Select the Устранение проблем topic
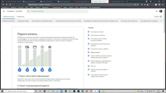This screenshot has width=166, height=93. click(x=9, y=21)
